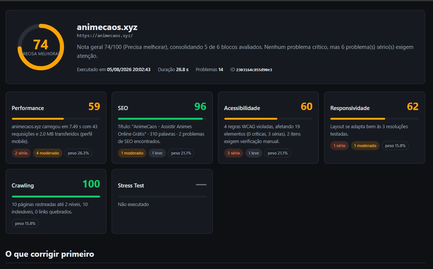Click the Crawling score 100
433x269 pixels.
point(92,184)
